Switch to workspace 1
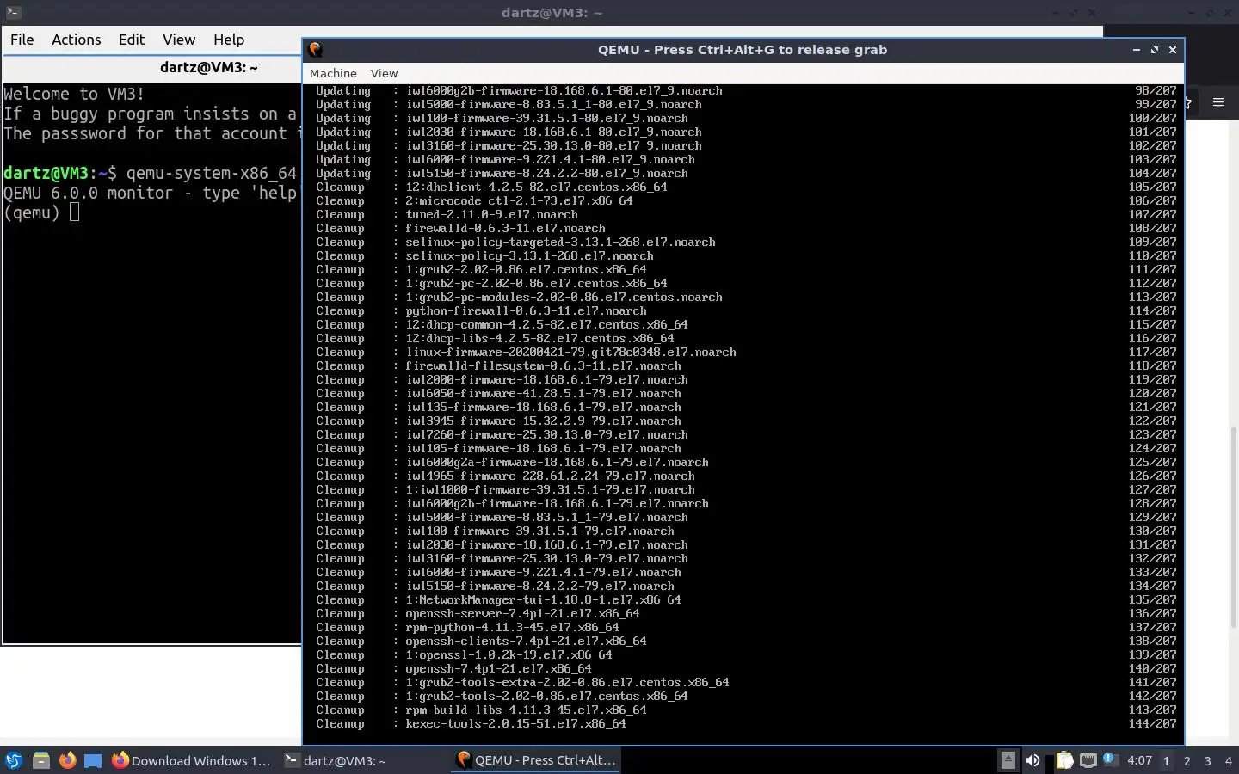The width and height of the screenshot is (1239, 774). pyautogui.click(x=1167, y=760)
